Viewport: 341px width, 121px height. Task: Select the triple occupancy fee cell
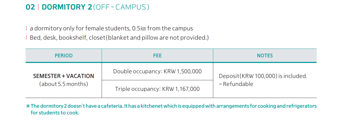(157, 89)
